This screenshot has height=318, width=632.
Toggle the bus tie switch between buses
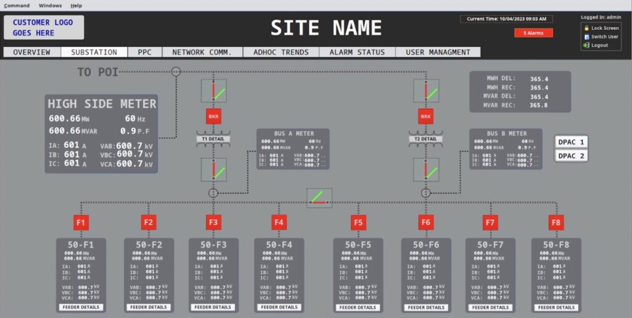320,198
